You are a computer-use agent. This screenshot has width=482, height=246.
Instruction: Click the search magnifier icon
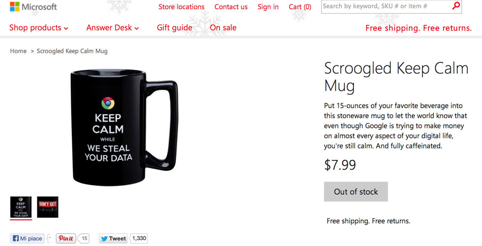[x=456, y=6]
